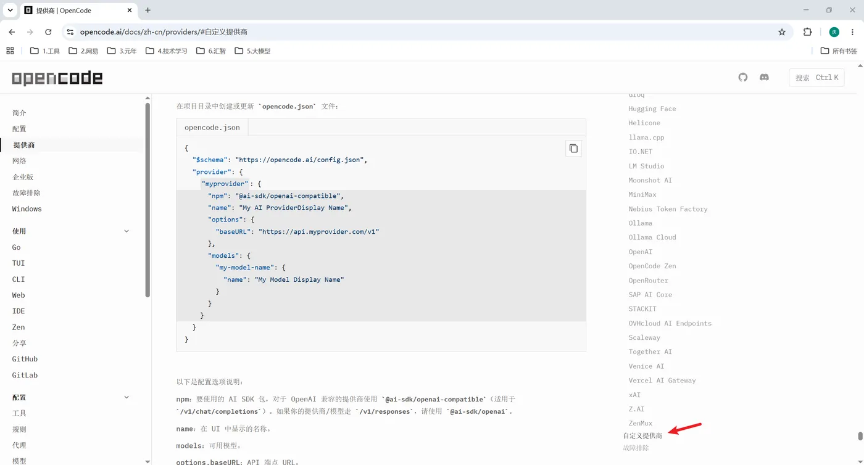Screen dimensions: 864x465
Task: Reload the current page
Action: point(48,32)
